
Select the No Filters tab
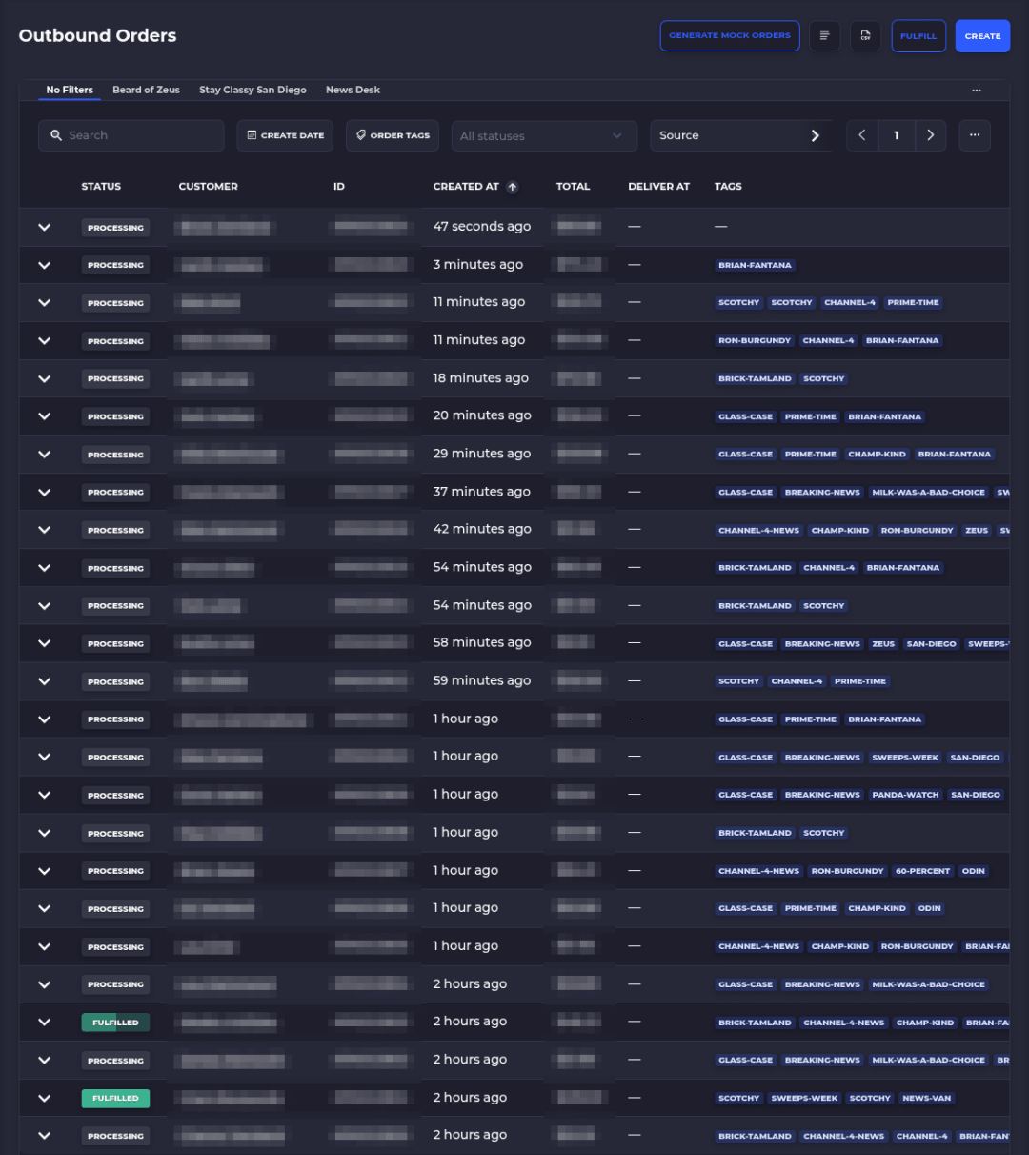[70, 90]
